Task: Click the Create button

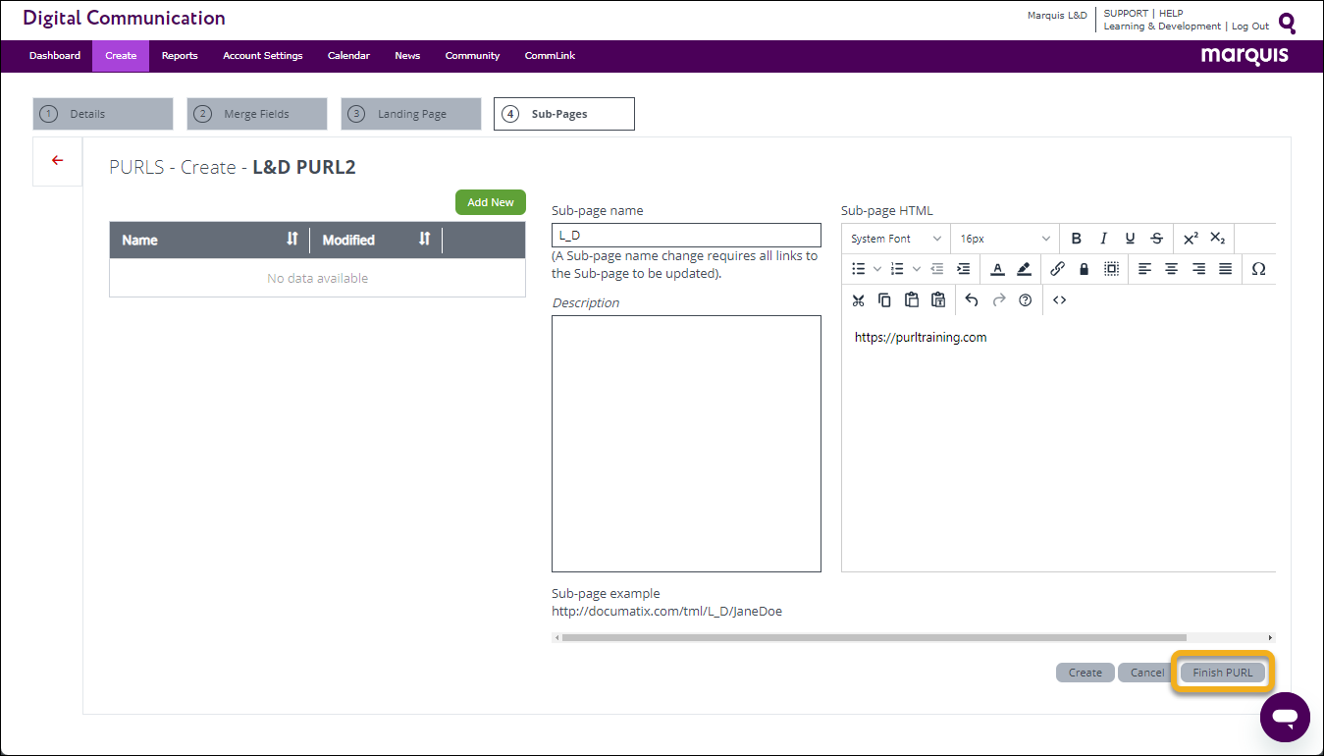Action: tap(1086, 673)
